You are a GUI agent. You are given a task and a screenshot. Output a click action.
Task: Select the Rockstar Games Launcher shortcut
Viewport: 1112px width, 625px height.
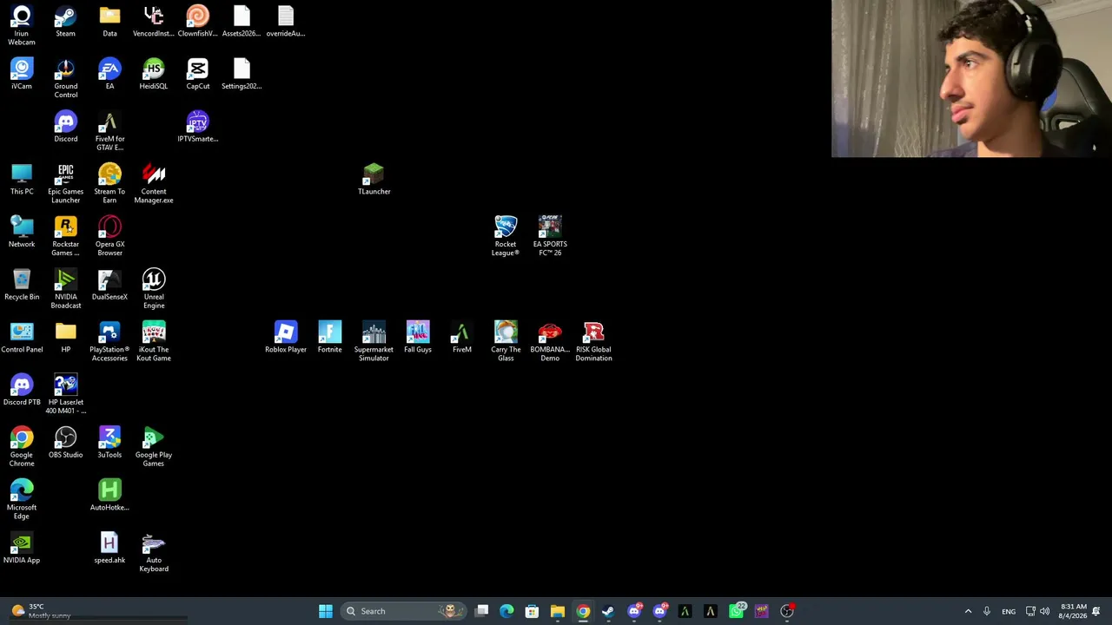[x=65, y=237]
